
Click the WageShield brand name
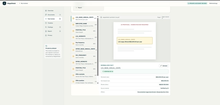point(11,3)
